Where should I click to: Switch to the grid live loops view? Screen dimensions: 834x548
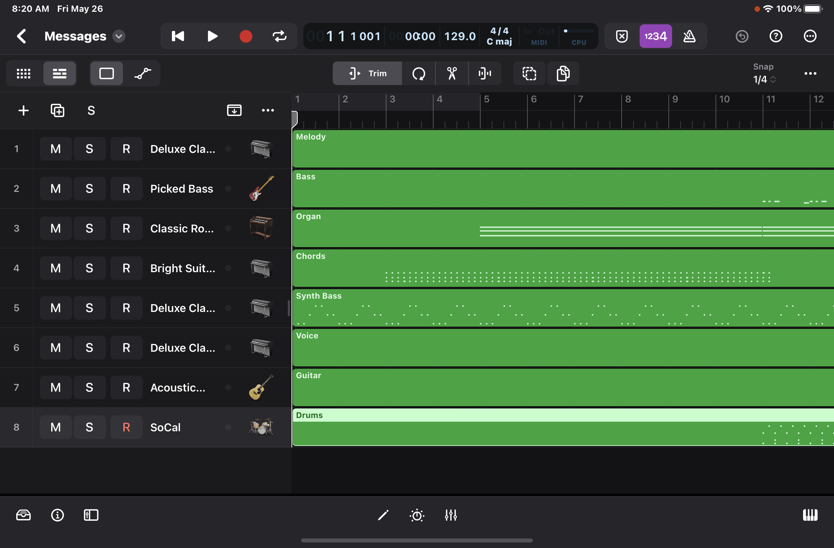pyautogui.click(x=24, y=73)
